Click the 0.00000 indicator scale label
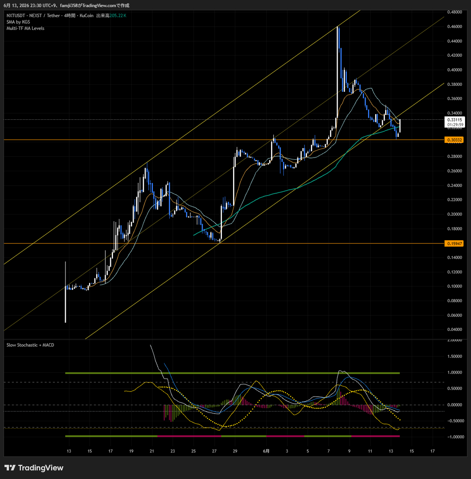Viewport: 471px width, 479px height. click(x=455, y=405)
